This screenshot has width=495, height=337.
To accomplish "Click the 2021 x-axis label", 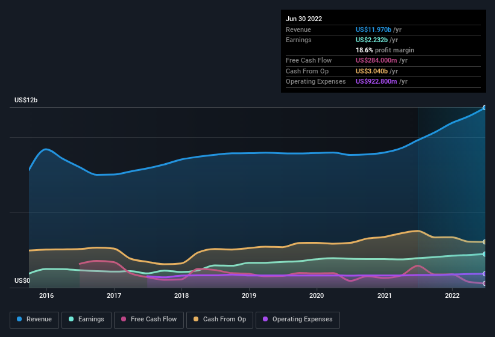I will click(x=385, y=295).
